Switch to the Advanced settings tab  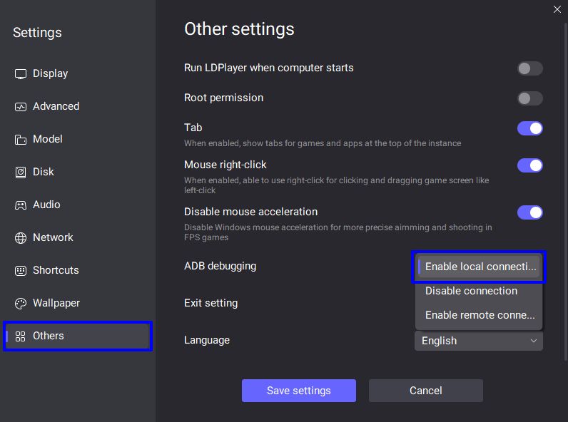[78, 106]
